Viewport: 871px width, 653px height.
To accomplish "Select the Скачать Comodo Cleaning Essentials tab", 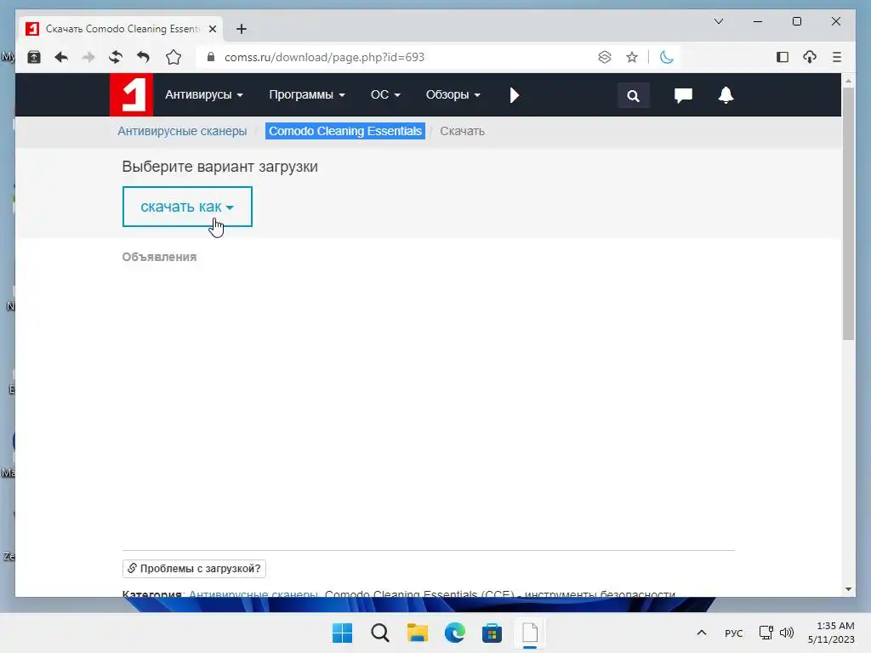I will pos(121,29).
